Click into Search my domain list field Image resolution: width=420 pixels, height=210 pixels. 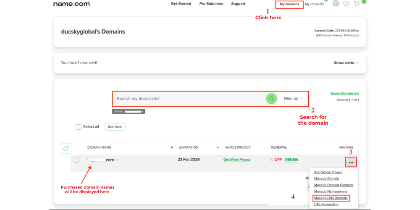(189, 99)
